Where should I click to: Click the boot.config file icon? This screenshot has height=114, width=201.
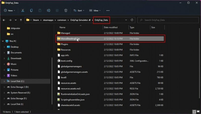click(x=59, y=61)
